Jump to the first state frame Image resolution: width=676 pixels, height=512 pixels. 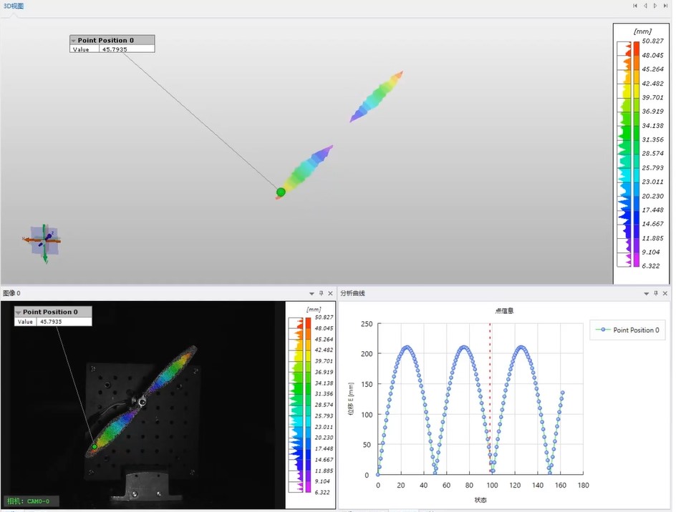point(635,6)
